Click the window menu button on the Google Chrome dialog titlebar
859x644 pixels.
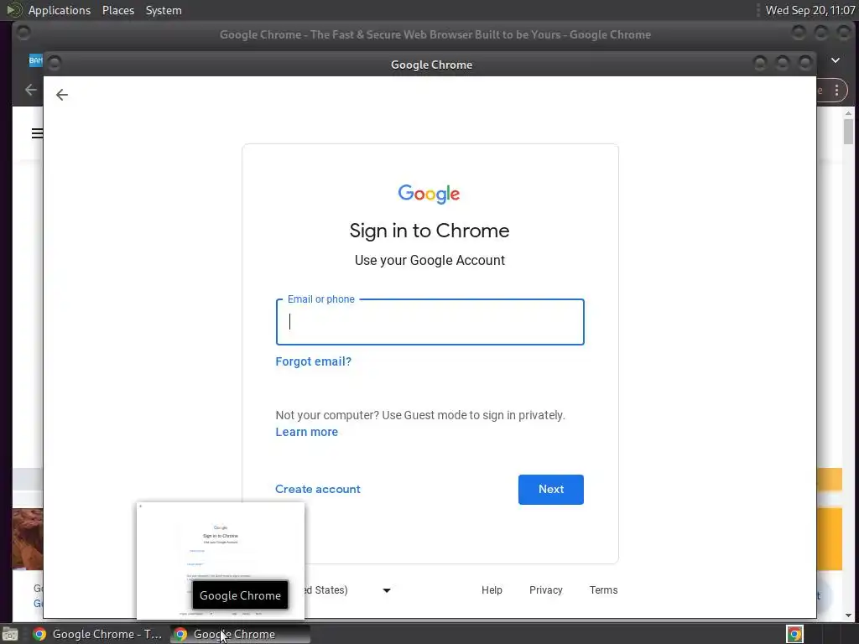(55, 64)
